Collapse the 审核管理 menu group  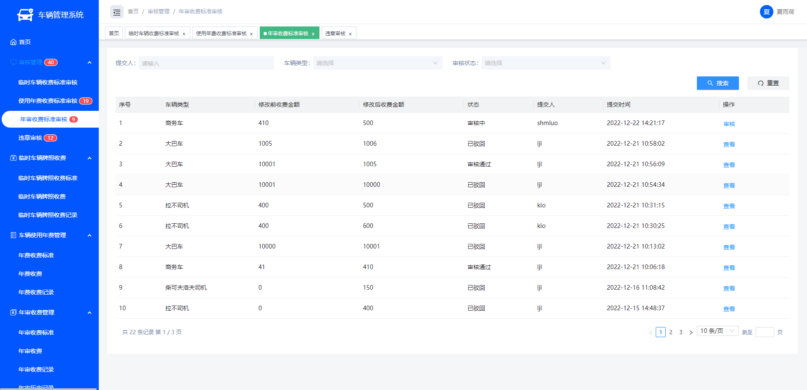pyautogui.click(x=90, y=63)
